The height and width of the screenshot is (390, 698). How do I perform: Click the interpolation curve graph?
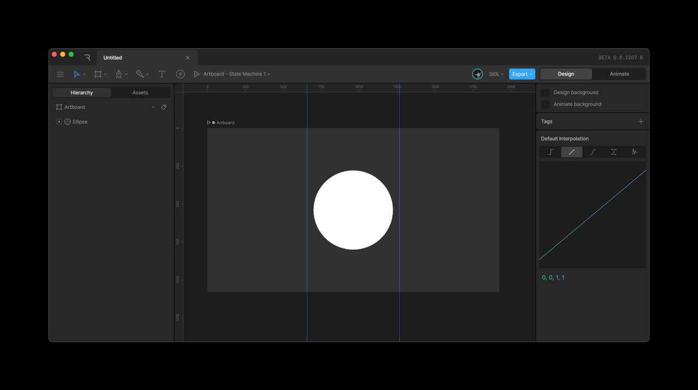click(593, 215)
